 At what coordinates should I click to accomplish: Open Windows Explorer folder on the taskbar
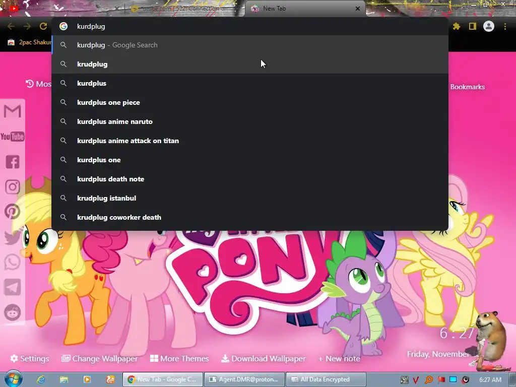point(64,379)
